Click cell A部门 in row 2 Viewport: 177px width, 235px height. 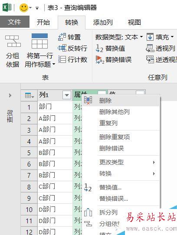tap(55, 118)
